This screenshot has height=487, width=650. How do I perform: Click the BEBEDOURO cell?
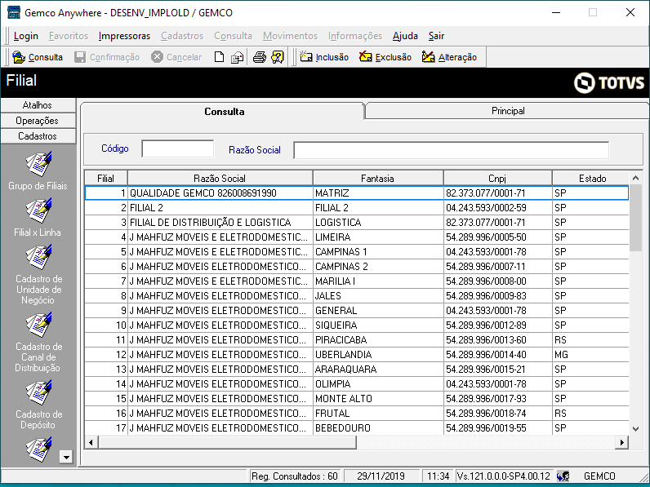click(x=377, y=428)
